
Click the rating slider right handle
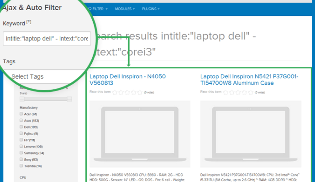point(69,99)
